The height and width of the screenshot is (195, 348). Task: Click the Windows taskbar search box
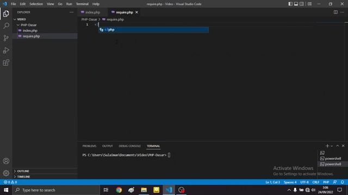[56, 190]
